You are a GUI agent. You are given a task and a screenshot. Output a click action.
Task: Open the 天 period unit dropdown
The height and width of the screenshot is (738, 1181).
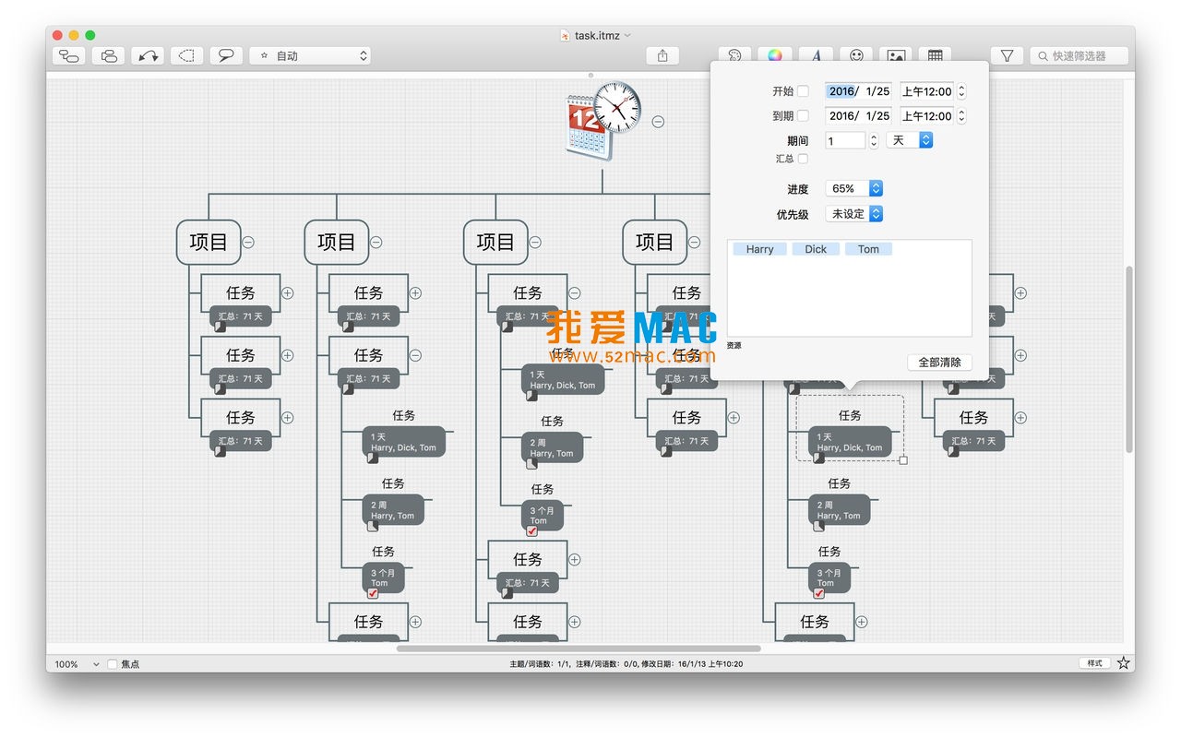click(x=910, y=140)
